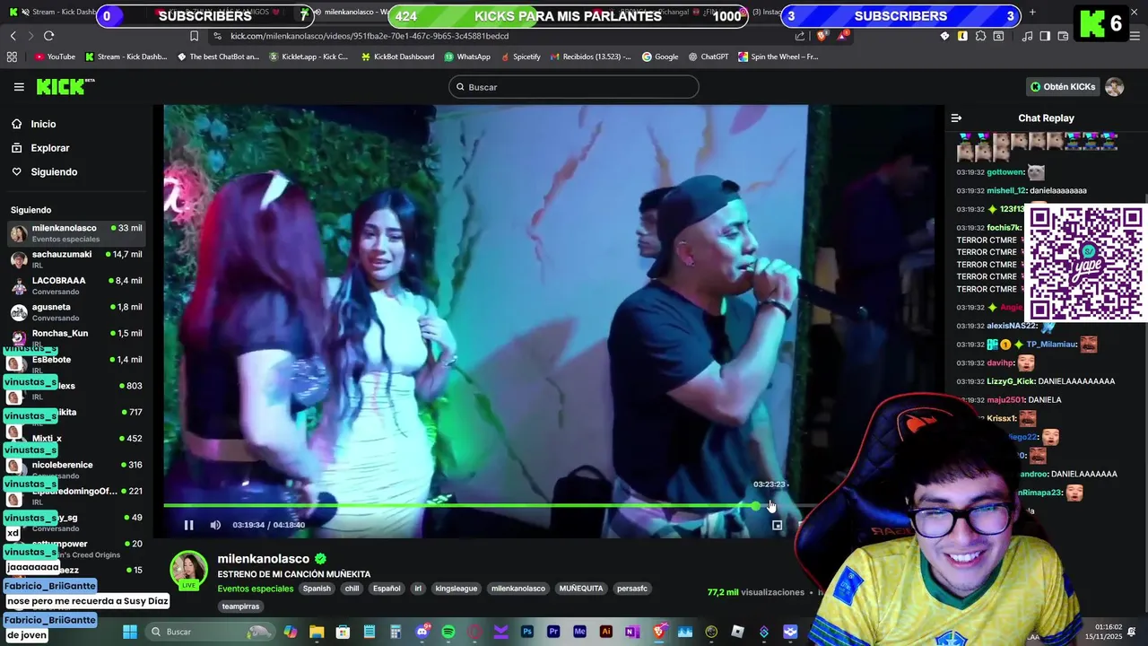1148x646 pixels.
Task: Click the kingsleague tag
Action: click(457, 589)
